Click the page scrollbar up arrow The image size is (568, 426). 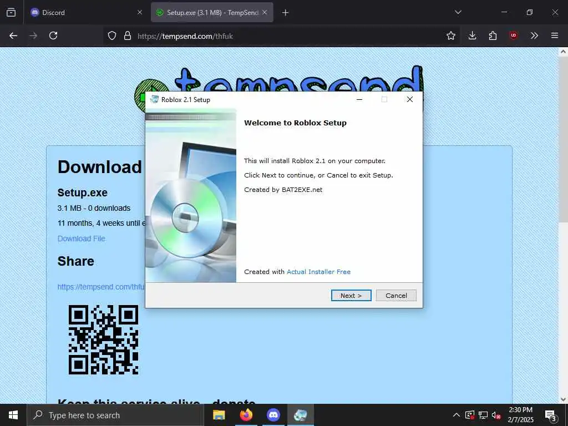pos(563,52)
